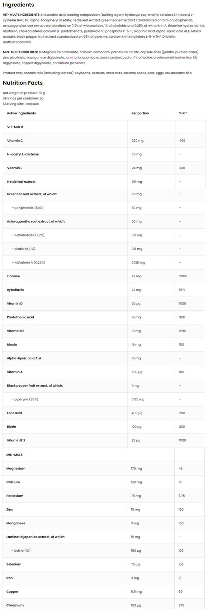
Task: Click the Vitamin B12 row label
Action: [16, 441]
